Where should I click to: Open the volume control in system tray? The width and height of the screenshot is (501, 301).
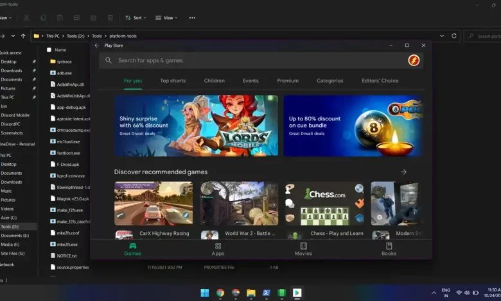(467, 293)
